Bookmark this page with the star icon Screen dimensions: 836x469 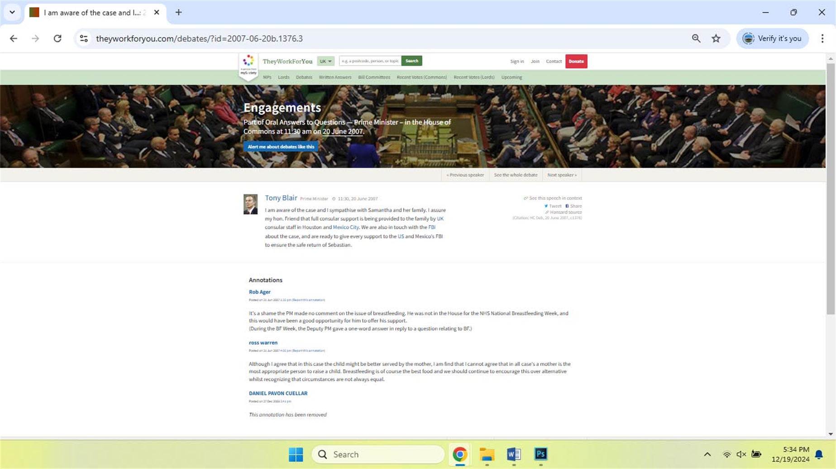pos(716,38)
